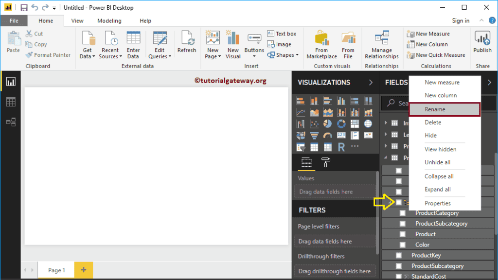Select the Page 1 tab
The width and height of the screenshot is (498, 280).
point(56,270)
